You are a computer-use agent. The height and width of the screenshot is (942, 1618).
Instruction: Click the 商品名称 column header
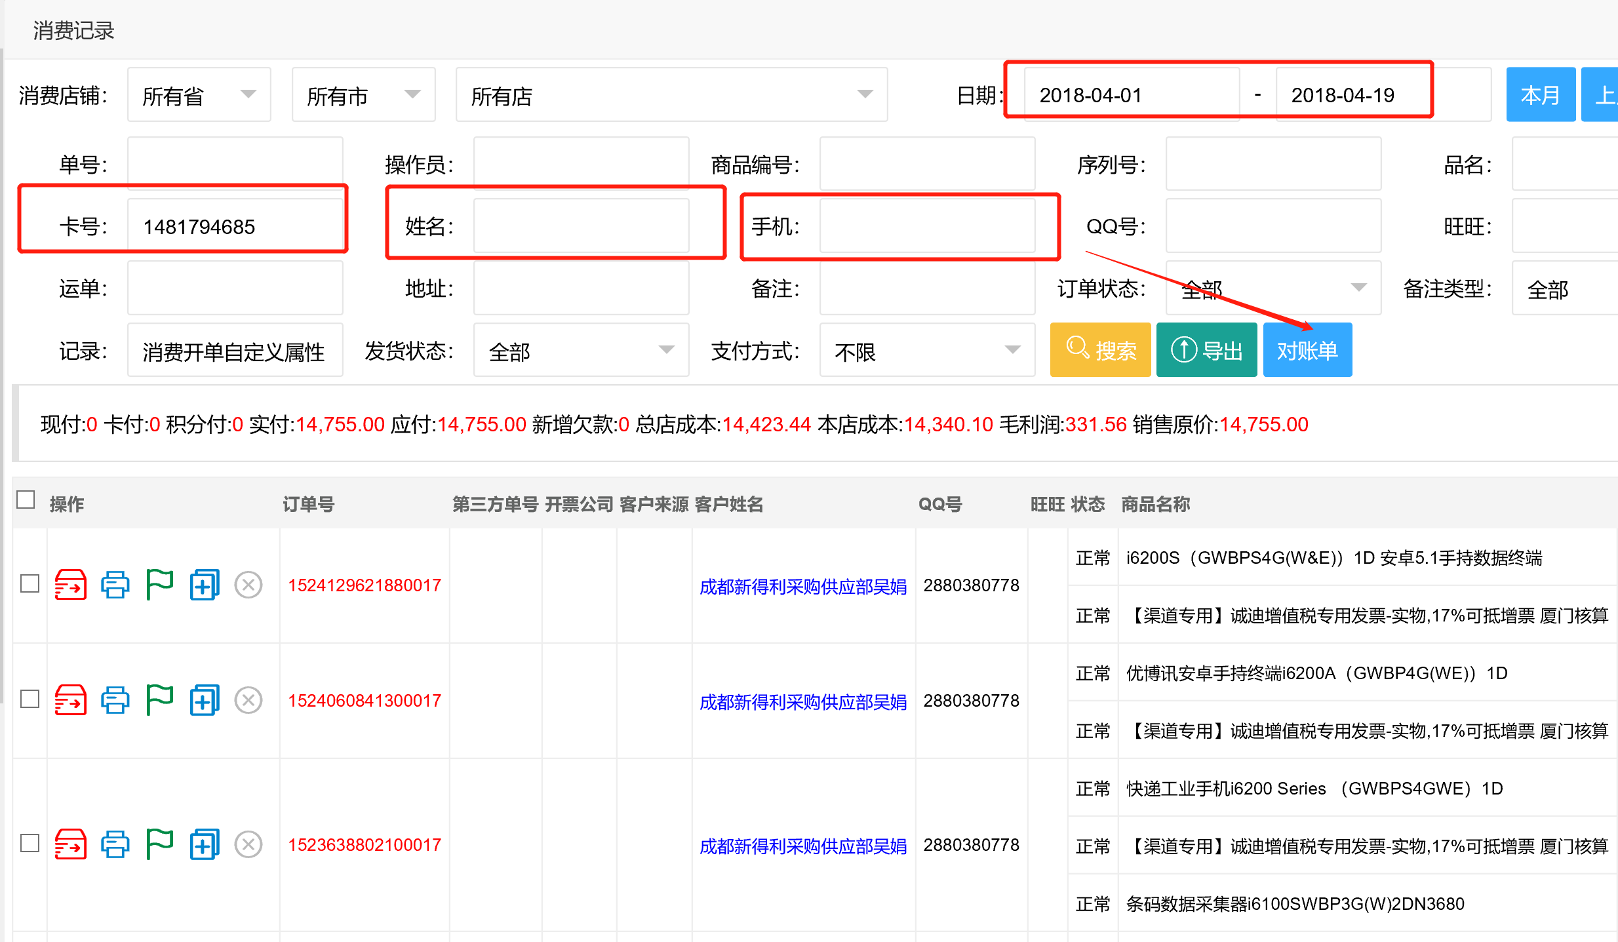tap(1156, 504)
